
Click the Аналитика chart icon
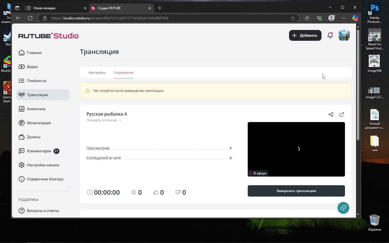coord(22,109)
